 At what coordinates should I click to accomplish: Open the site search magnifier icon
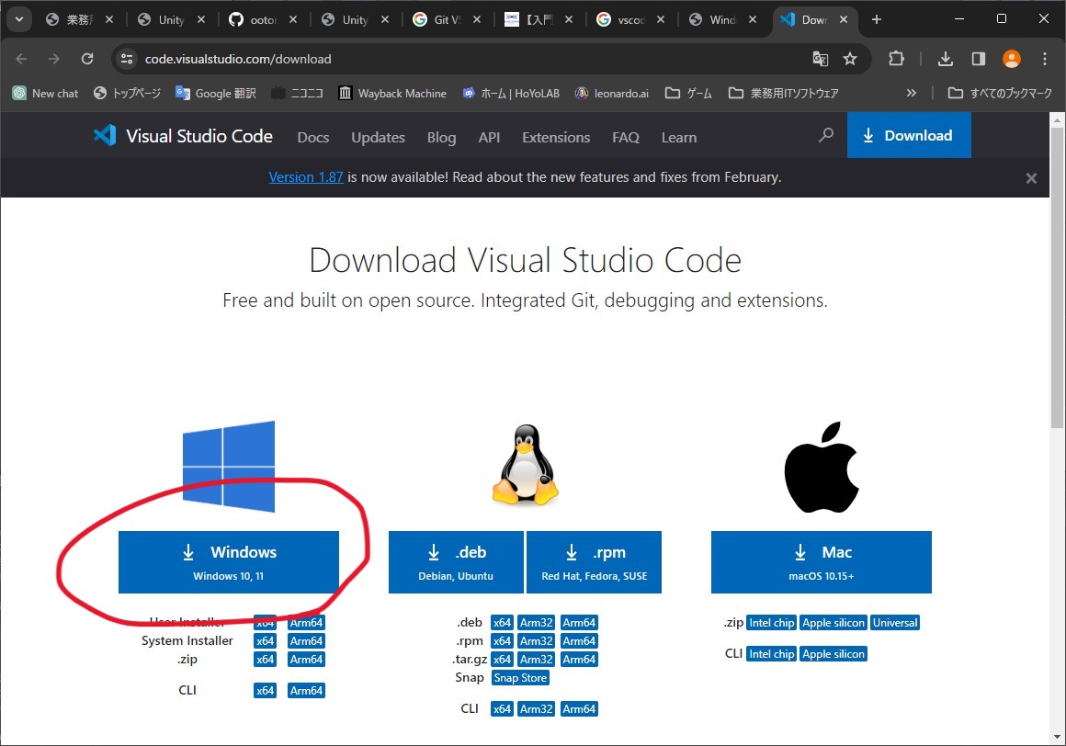click(825, 136)
